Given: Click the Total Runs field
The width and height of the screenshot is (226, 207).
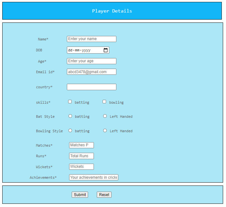Looking at the screenshot, I should 81,156.
